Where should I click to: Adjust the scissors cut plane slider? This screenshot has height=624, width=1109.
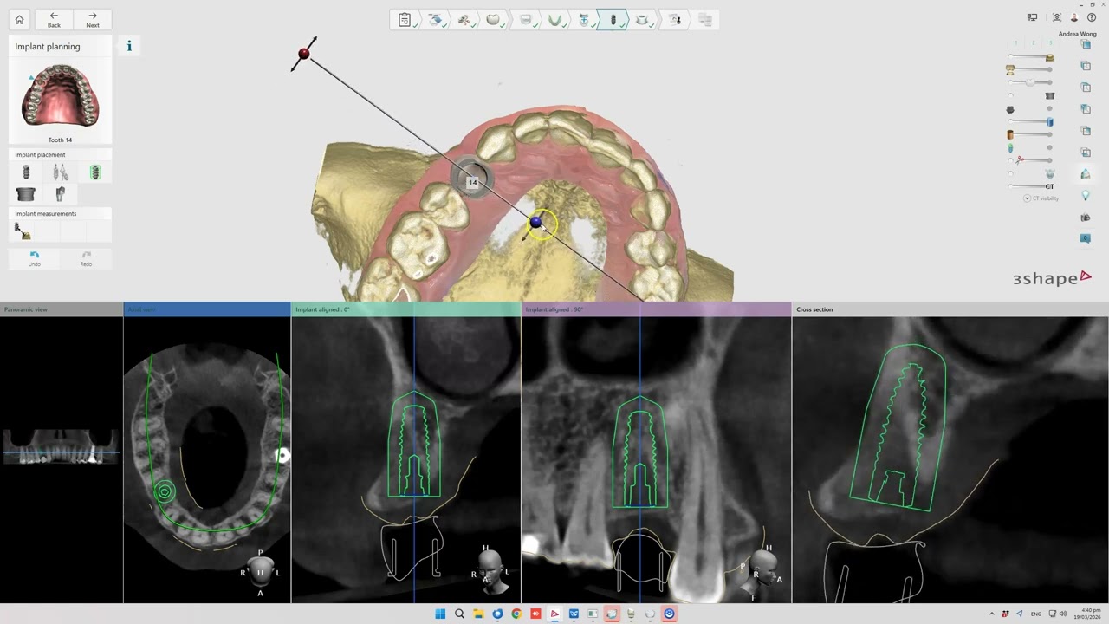coord(1031,160)
